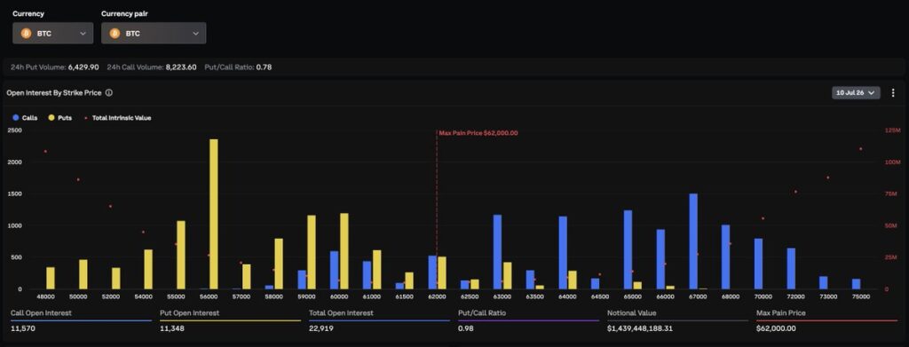Viewport: 909px width, 347px height.
Task: Click the 2500 label on the left axis
Action: [x=14, y=130]
